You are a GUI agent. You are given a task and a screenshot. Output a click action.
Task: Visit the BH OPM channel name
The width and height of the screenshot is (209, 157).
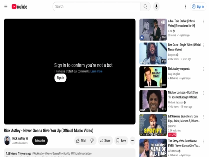point(172,126)
